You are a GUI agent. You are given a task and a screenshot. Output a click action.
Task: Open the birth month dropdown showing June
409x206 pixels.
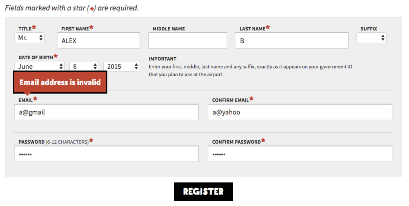tap(39, 67)
